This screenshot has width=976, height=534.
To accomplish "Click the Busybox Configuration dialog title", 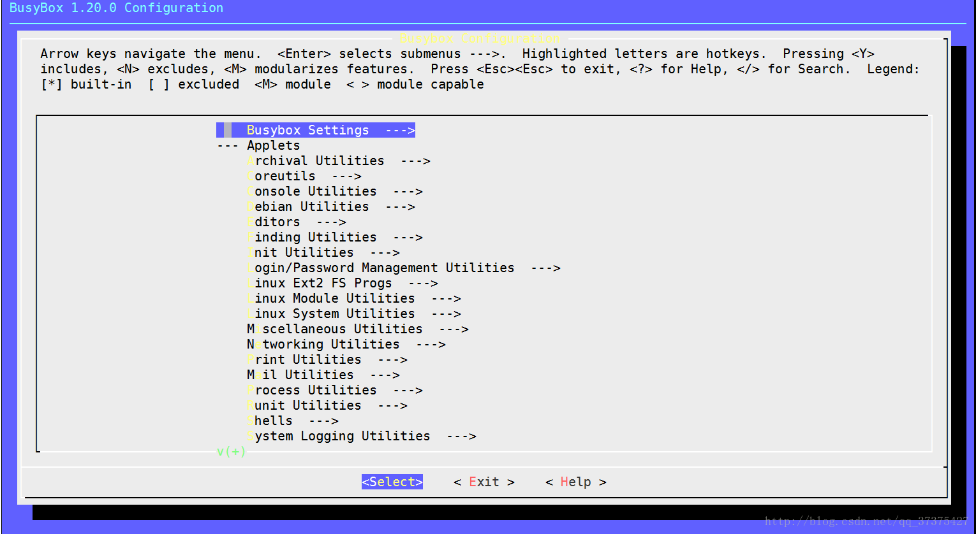I will click(x=480, y=38).
